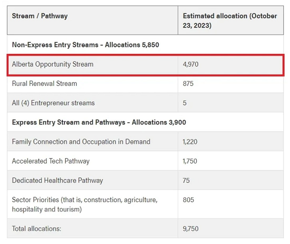
Task: Click the Estimated allocation column header
Action: coord(230,20)
